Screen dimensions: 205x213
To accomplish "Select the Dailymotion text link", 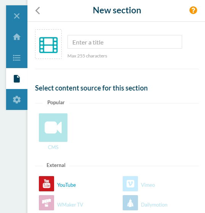I will pyautogui.click(x=154, y=205).
